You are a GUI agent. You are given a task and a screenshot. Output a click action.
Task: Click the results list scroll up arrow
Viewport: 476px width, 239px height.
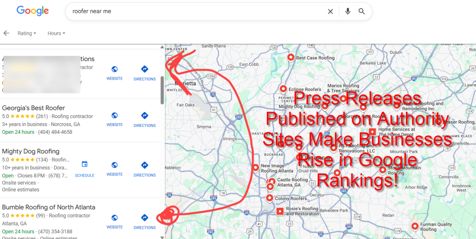click(162, 47)
